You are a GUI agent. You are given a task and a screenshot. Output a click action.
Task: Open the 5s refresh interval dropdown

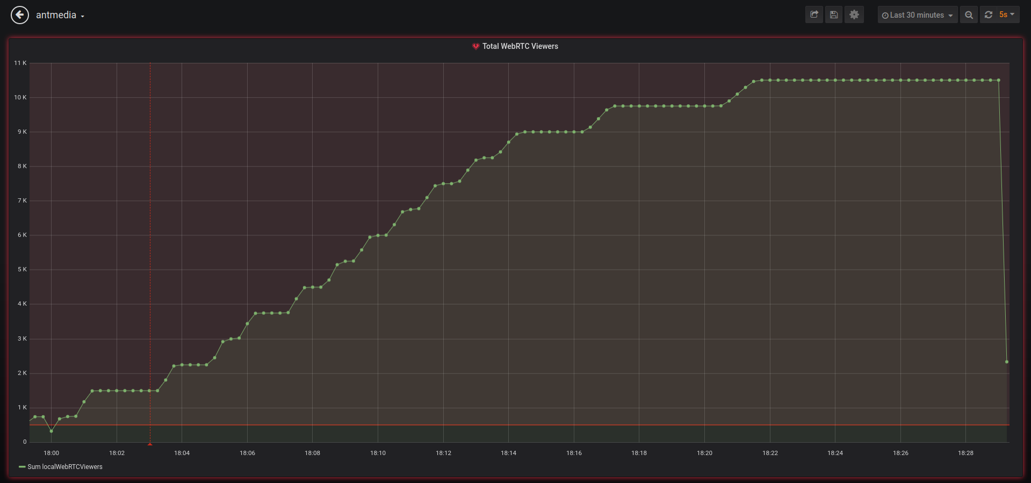coord(1007,15)
